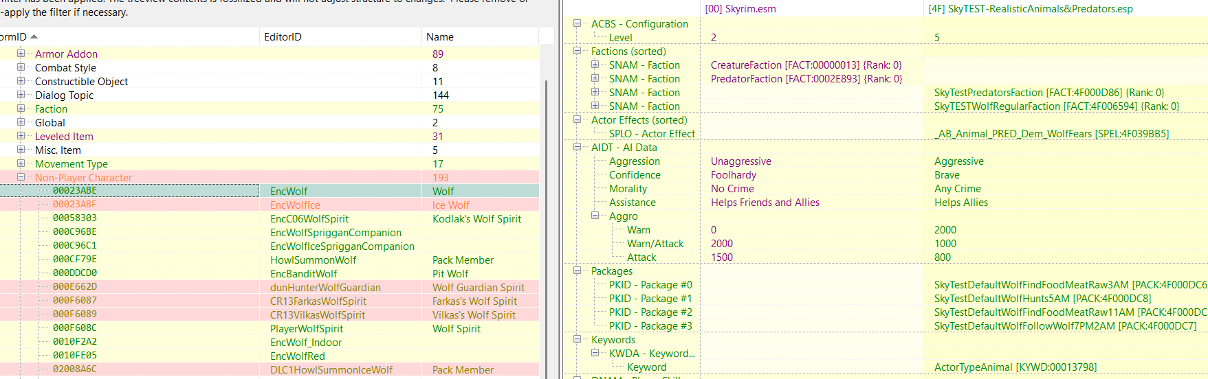This screenshot has width=1208, height=379.
Task: Expand the Armor Addon tree node
Action: tap(21, 54)
